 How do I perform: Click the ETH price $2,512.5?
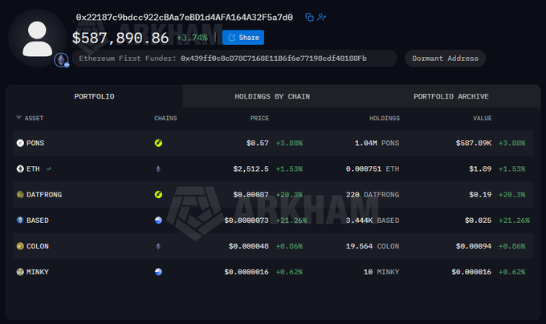pyautogui.click(x=251, y=168)
